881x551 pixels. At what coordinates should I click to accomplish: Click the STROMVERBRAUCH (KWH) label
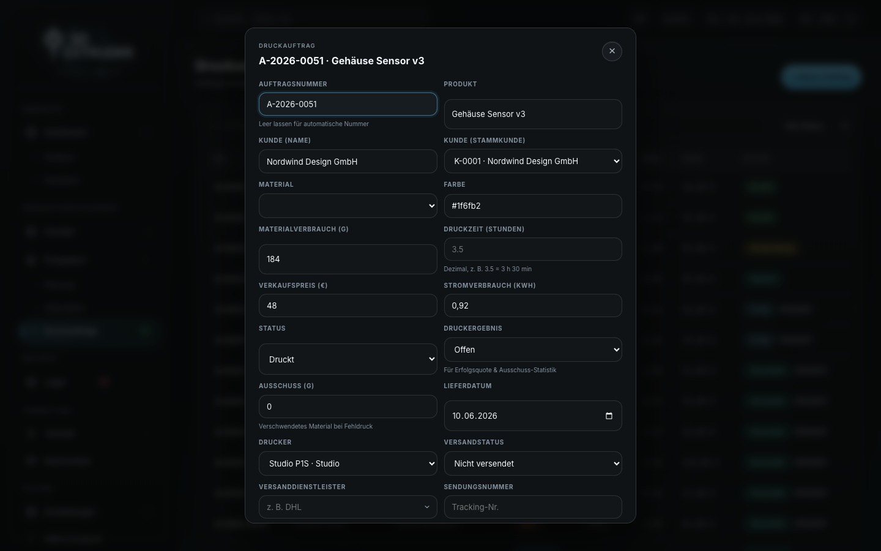tap(489, 285)
